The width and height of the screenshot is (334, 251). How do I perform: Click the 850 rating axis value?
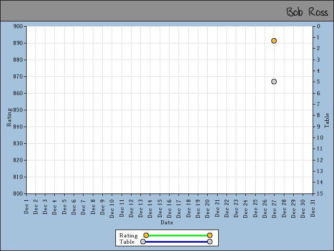click(18, 110)
